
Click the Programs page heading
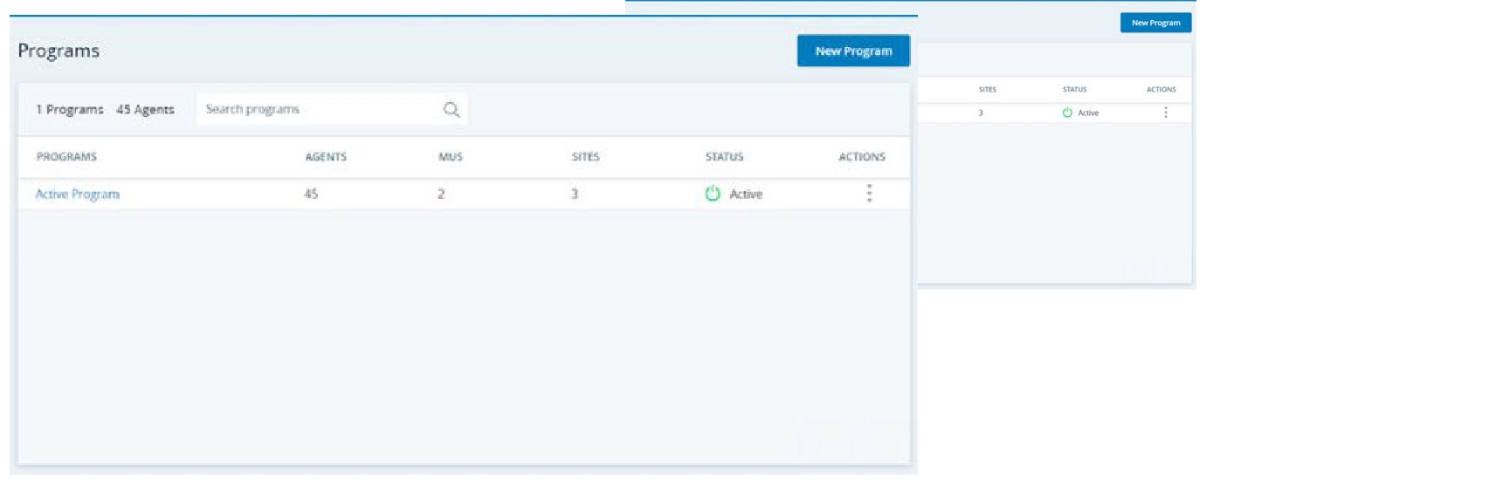tap(59, 51)
